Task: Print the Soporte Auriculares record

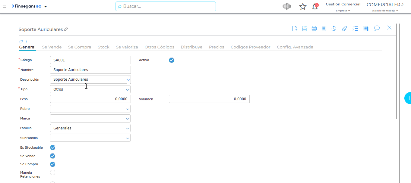Action: 314,29
